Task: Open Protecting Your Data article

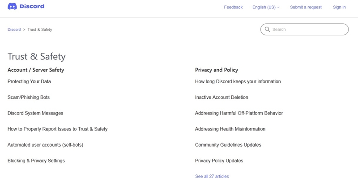Action: pos(29,81)
